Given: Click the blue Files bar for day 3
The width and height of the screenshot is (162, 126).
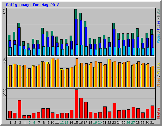Looking at the screenshot, I should point(19,37).
